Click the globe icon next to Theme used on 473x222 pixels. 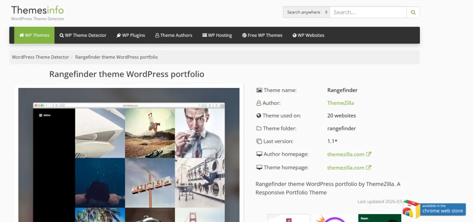[259, 116]
